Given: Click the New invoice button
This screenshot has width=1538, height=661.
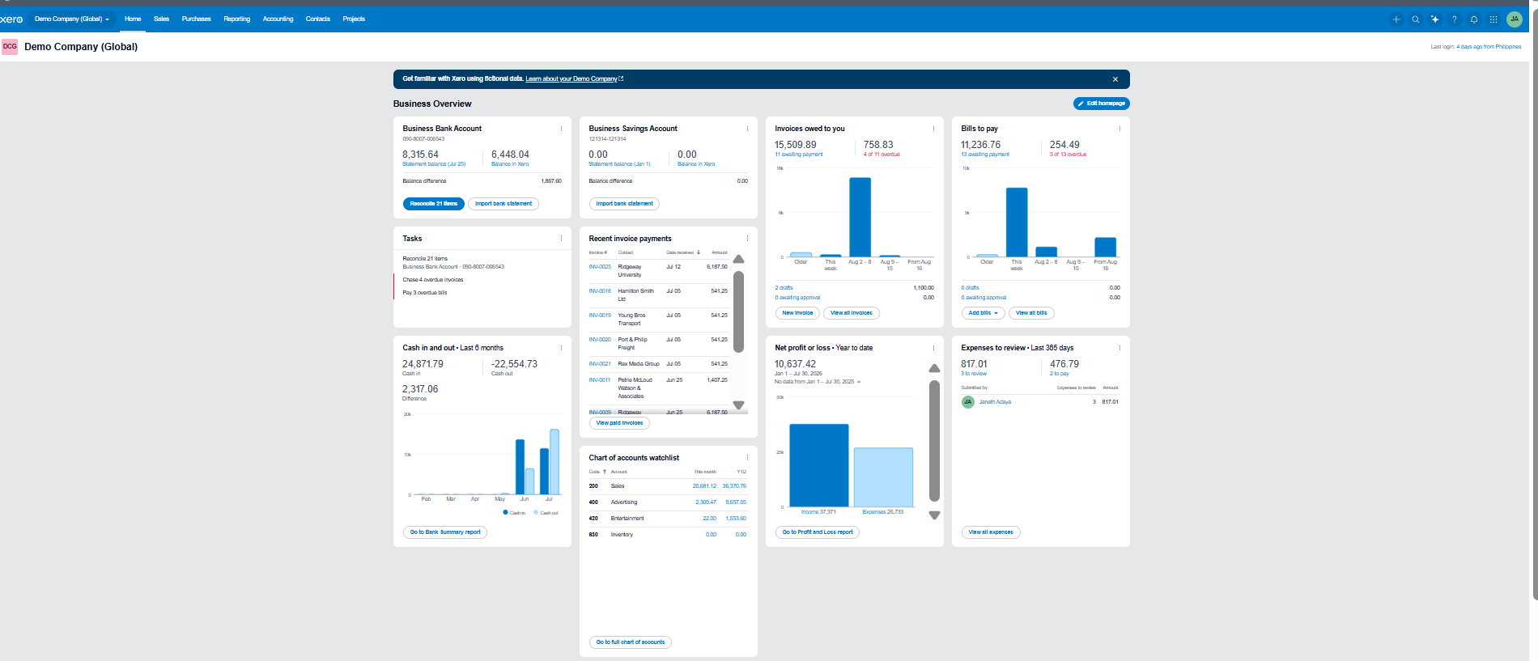Looking at the screenshot, I should pyautogui.click(x=797, y=313).
